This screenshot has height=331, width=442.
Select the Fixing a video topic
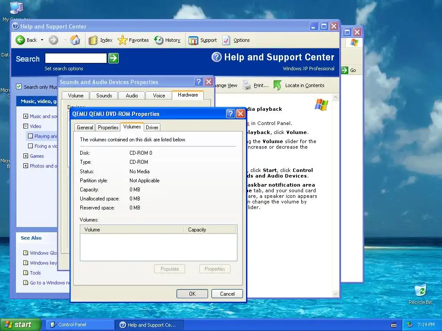click(46, 146)
